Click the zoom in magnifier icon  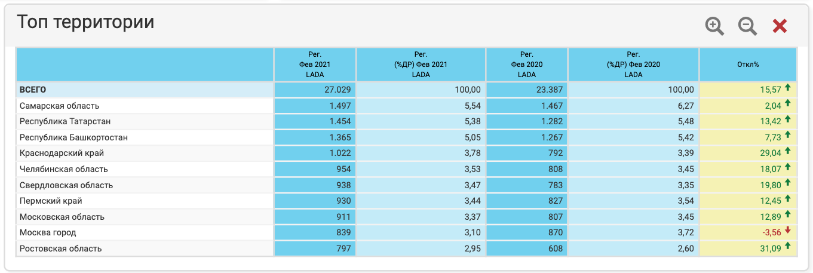click(x=714, y=26)
